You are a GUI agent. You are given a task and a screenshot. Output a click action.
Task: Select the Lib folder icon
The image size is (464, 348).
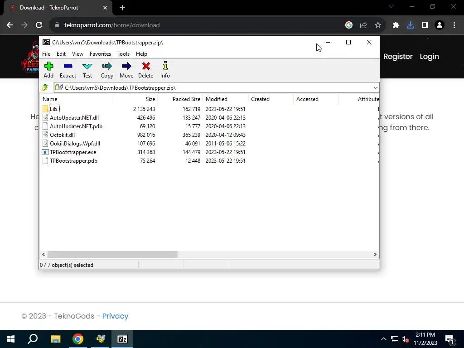tap(45, 109)
